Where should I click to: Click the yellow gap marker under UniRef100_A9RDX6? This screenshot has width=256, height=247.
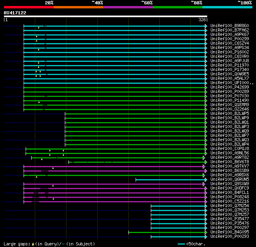(36, 177)
